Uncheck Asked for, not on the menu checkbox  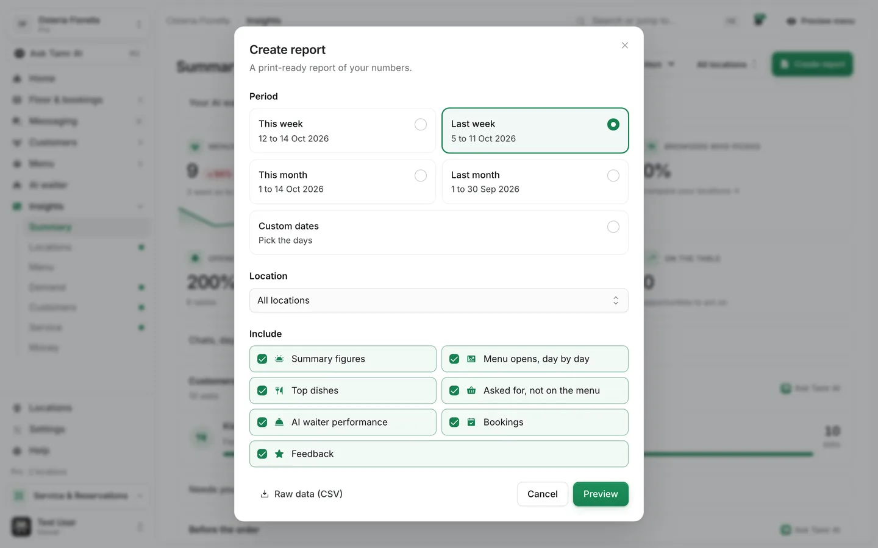pyautogui.click(x=454, y=390)
